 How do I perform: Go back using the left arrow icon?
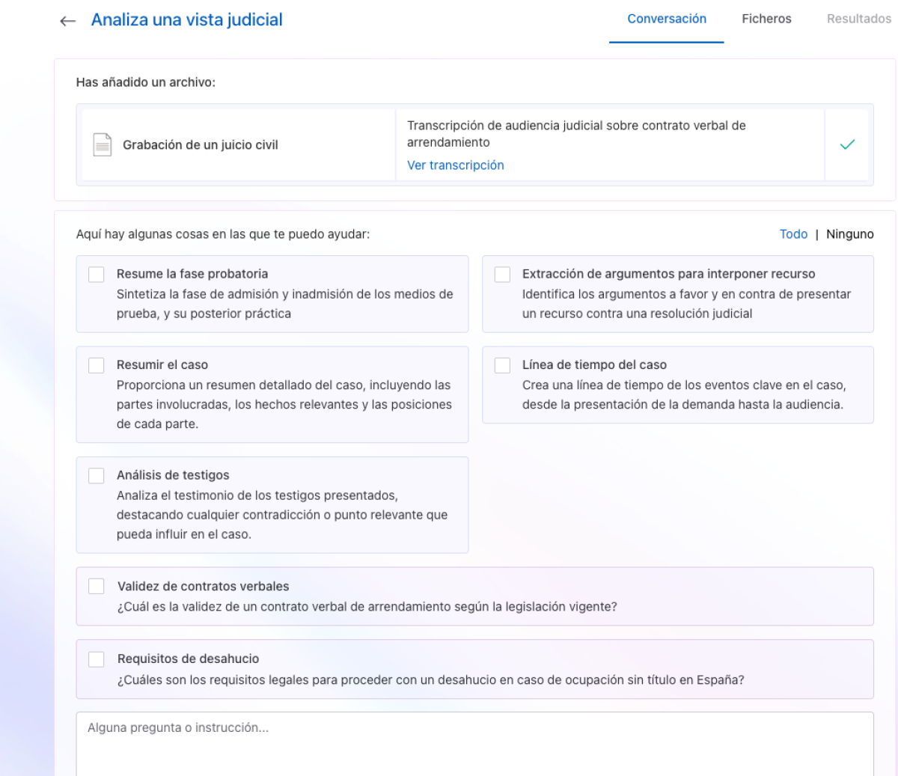(68, 21)
